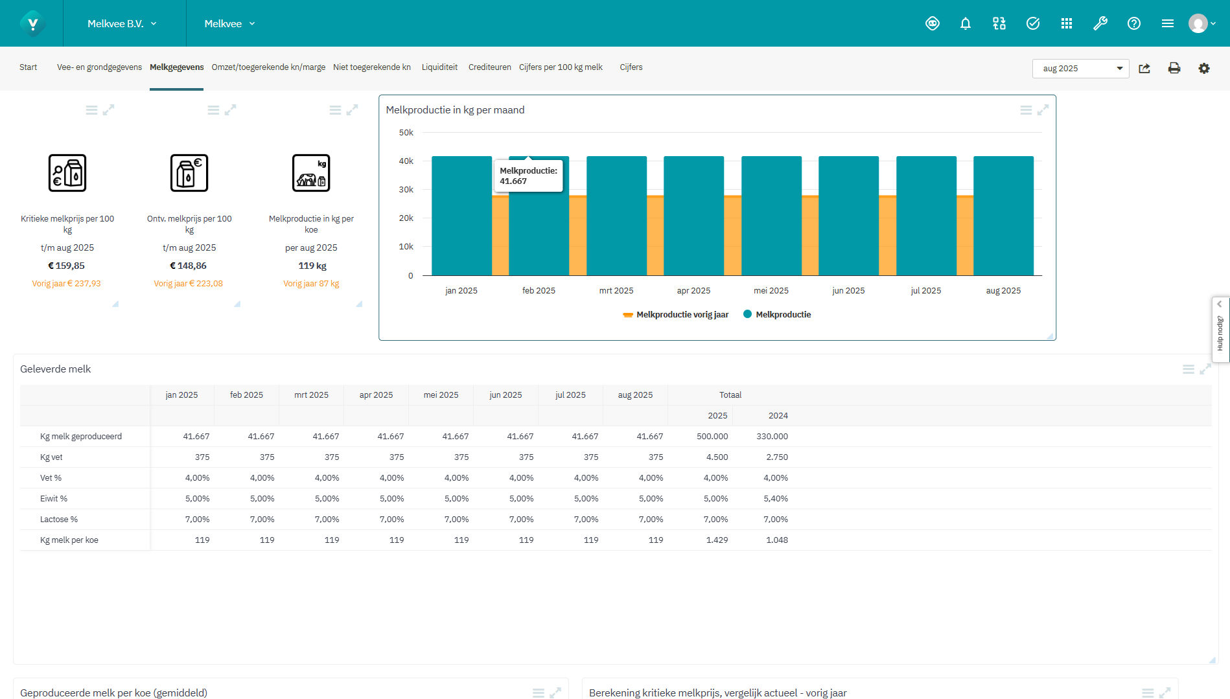The width and height of the screenshot is (1230, 699).
Task: Open the Cijfers per 100 kg melk tab
Action: click(561, 67)
